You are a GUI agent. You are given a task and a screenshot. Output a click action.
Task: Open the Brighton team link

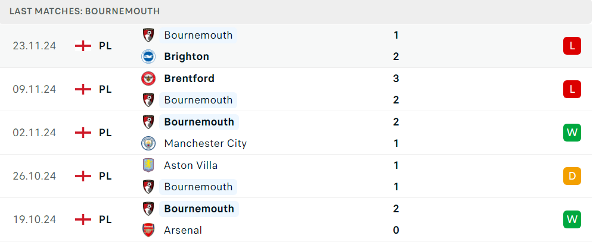pyautogui.click(x=187, y=56)
